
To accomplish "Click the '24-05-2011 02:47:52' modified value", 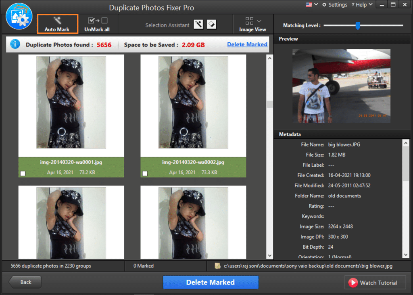I will [349, 186].
